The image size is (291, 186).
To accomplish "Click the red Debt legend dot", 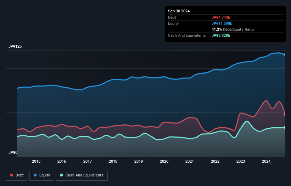I will [x=11, y=175].
